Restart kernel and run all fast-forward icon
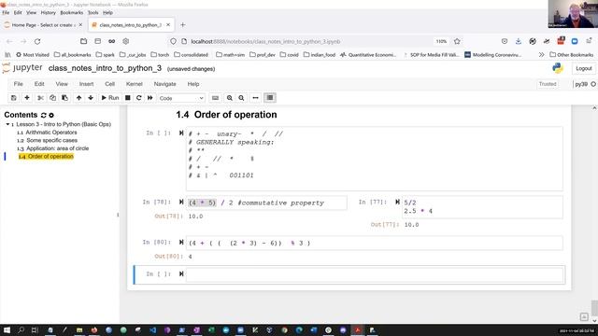 pyautogui.click(x=150, y=98)
